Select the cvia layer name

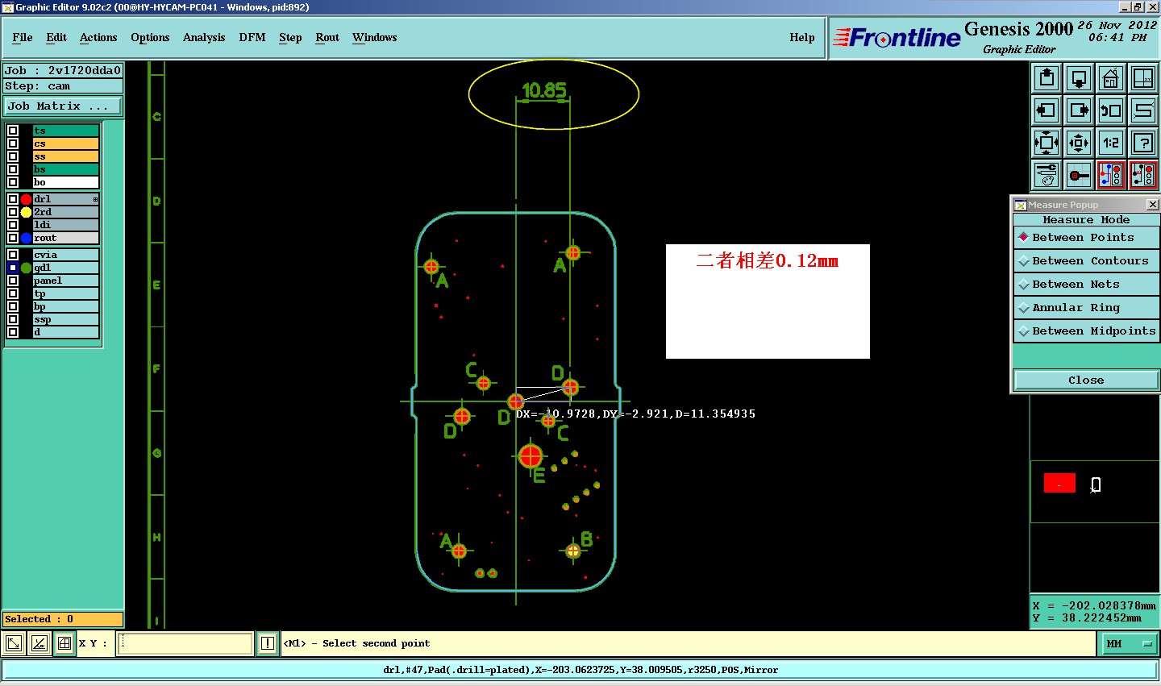[65, 255]
